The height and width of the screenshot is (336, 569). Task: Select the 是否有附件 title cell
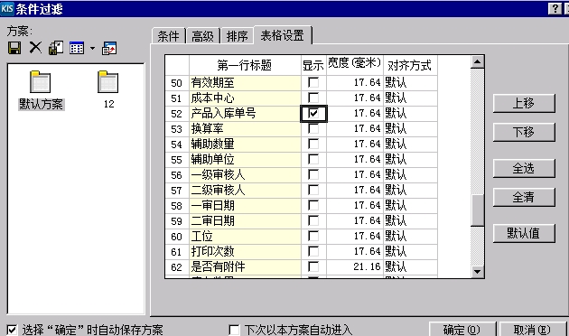[245, 267]
